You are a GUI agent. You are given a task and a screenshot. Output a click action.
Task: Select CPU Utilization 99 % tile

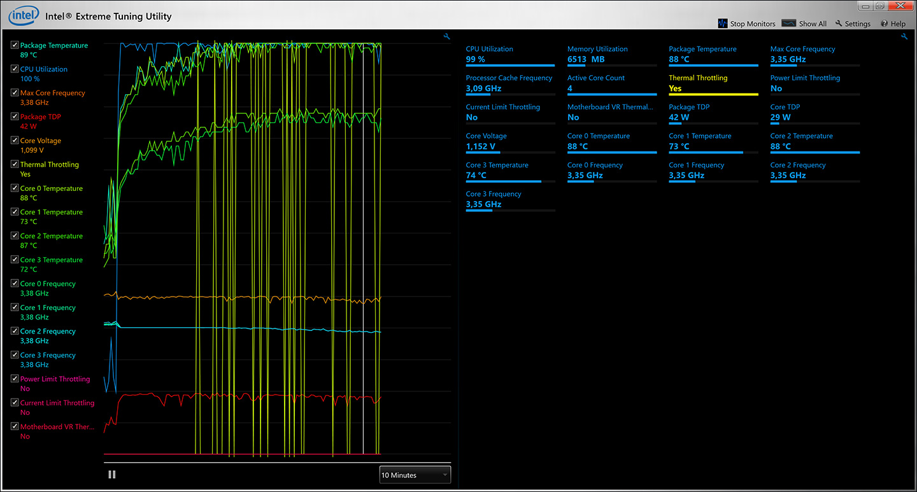pos(510,55)
